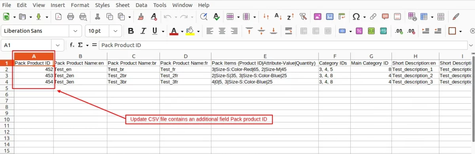Viewport: 475px width, 154px height.
Task: Select row 3 header
Action: 6,75
